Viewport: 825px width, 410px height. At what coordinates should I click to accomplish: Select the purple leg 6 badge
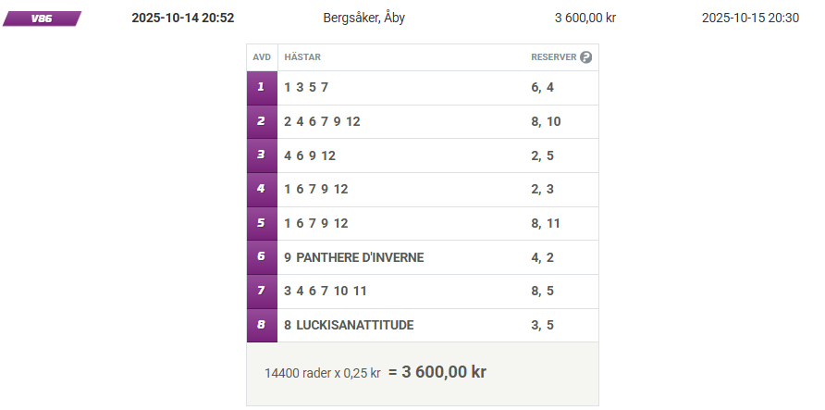[262, 257]
